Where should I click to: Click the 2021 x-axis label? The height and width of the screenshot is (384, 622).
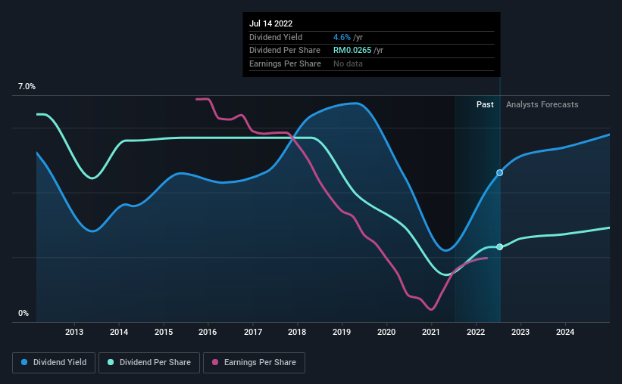[431, 332]
